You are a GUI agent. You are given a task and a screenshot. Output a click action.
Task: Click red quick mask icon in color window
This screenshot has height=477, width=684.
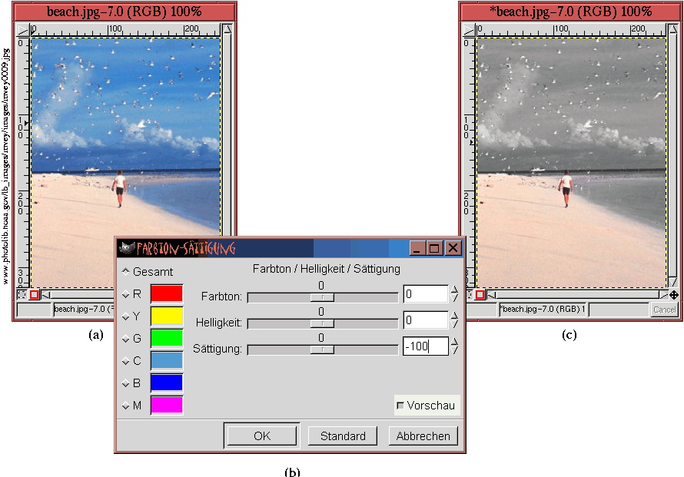coord(35,294)
